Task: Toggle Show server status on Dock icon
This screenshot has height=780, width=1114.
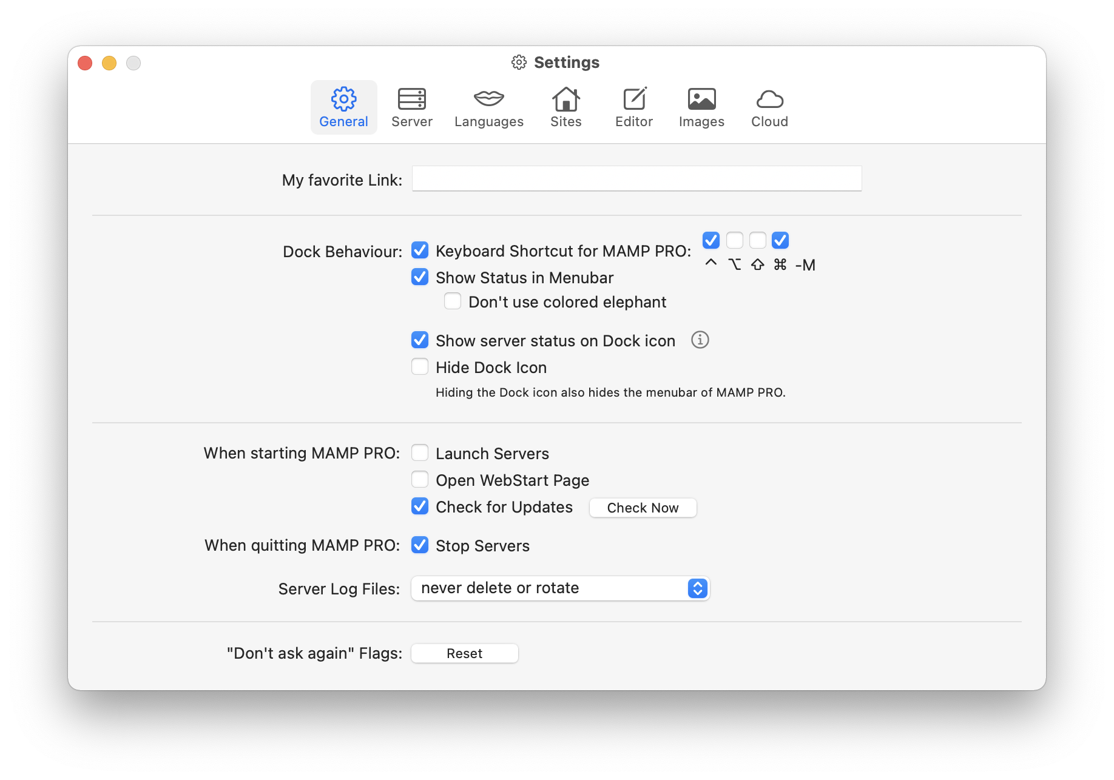Action: tap(420, 340)
